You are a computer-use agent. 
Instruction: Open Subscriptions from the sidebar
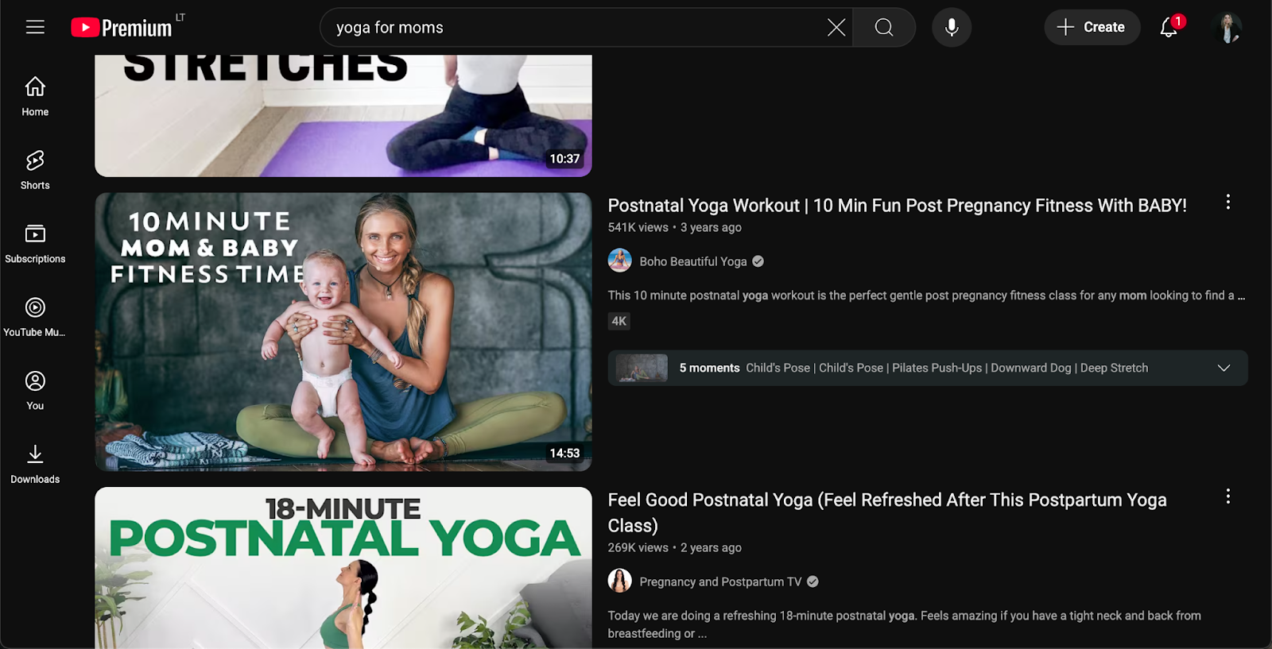point(35,244)
